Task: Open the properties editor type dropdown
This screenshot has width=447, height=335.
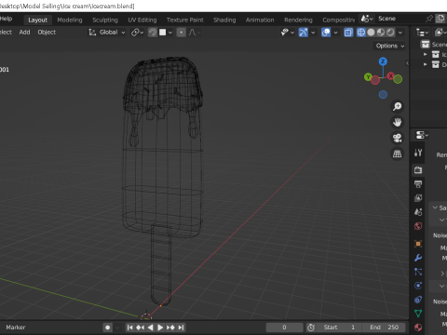Action: (x=422, y=135)
